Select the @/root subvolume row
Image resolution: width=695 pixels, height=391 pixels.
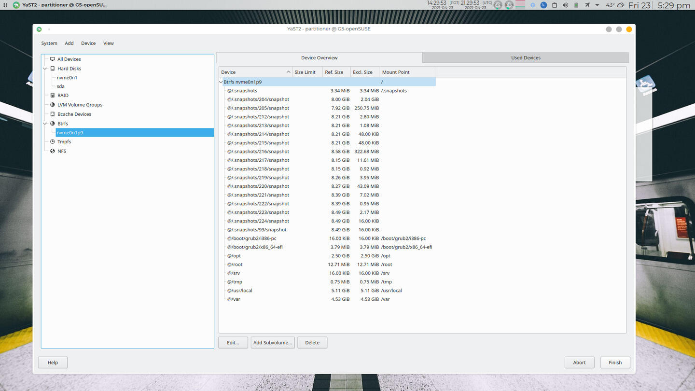(327, 265)
